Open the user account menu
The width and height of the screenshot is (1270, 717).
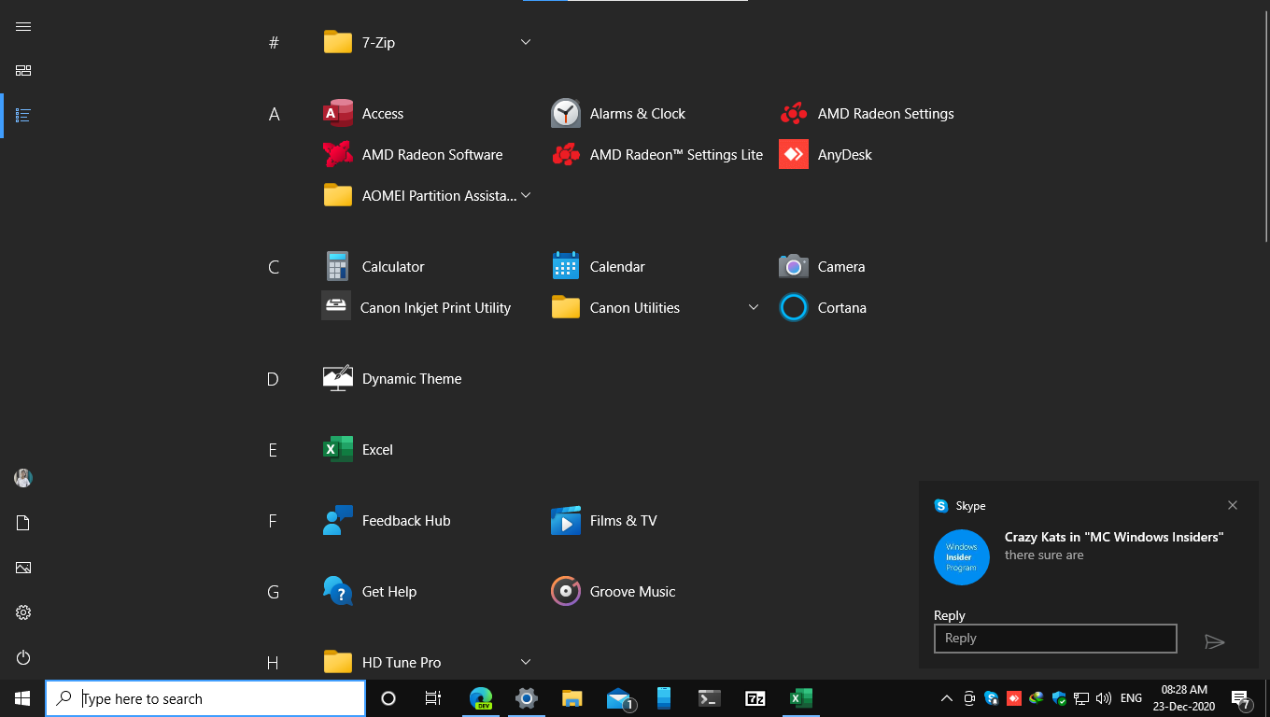click(x=23, y=478)
